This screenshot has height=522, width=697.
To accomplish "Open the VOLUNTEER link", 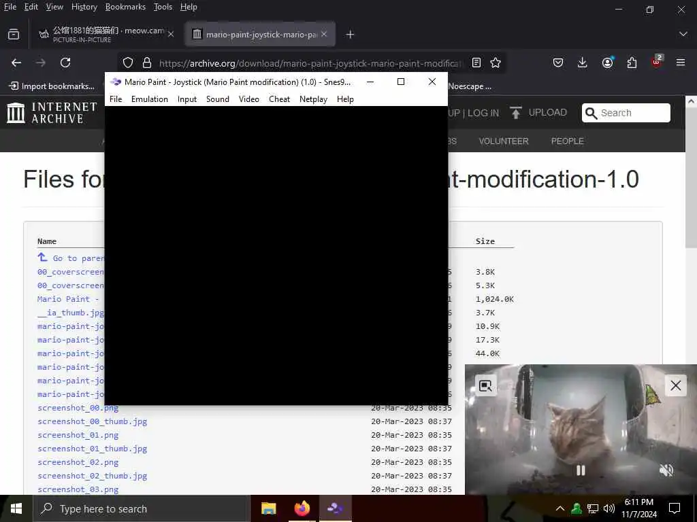I will 504,141.
